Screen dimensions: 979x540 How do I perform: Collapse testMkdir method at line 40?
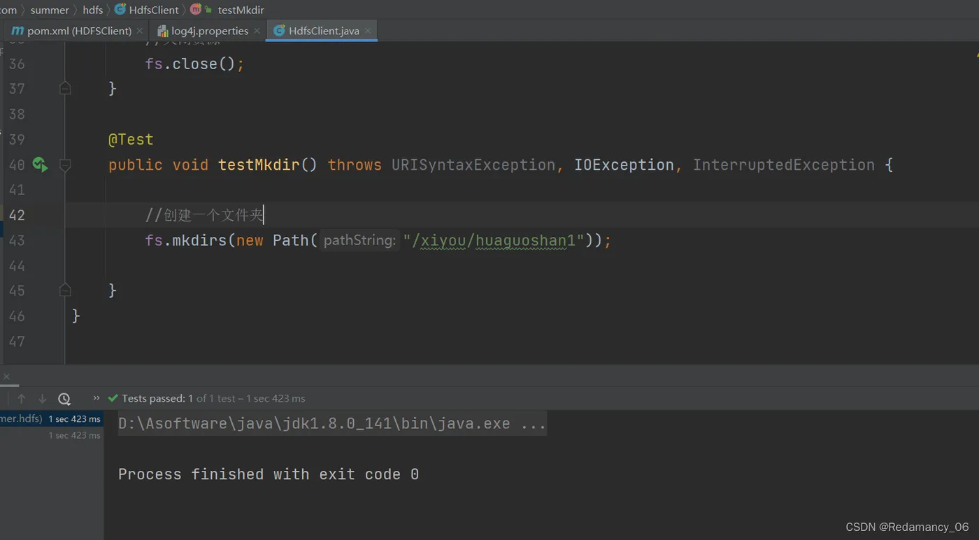(x=65, y=165)
